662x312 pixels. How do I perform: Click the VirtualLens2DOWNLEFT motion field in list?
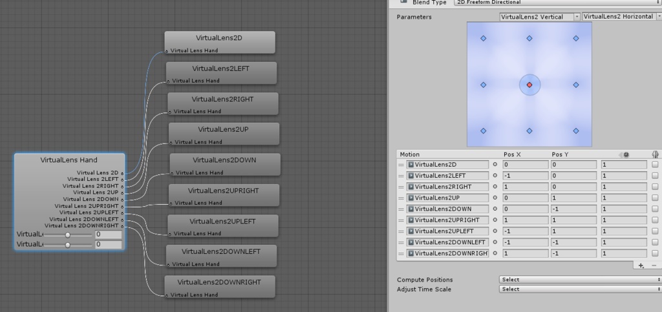[447, 242]
